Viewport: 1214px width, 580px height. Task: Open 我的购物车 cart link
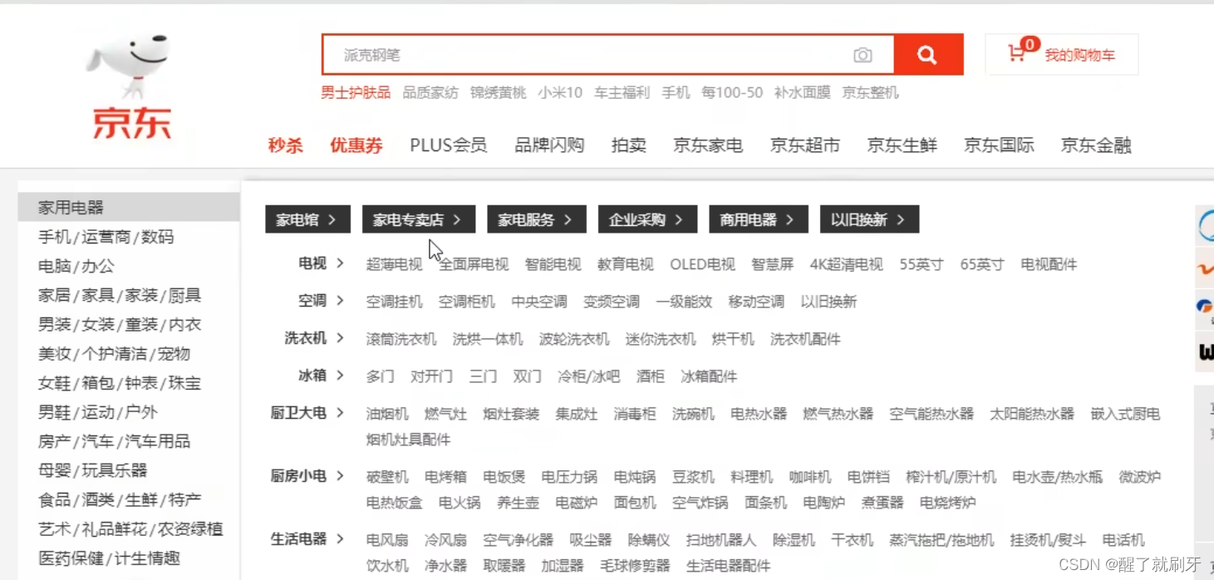tap(1079, 56)
